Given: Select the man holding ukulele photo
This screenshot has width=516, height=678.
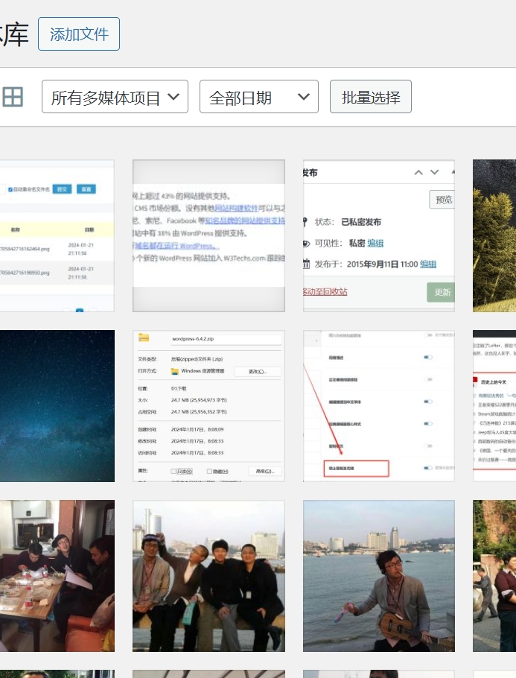Looking at the screenshot, I should click(x=379, y=576).
